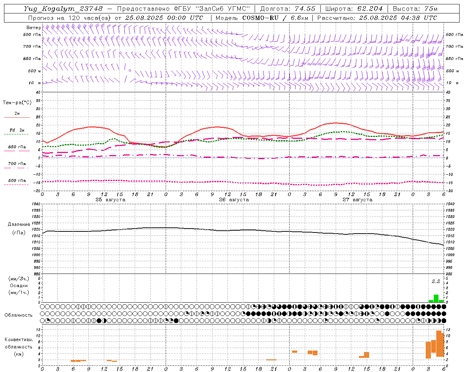465x372 pixels.
Task: Click the 10 м wind level label on left
Action: 35,83
